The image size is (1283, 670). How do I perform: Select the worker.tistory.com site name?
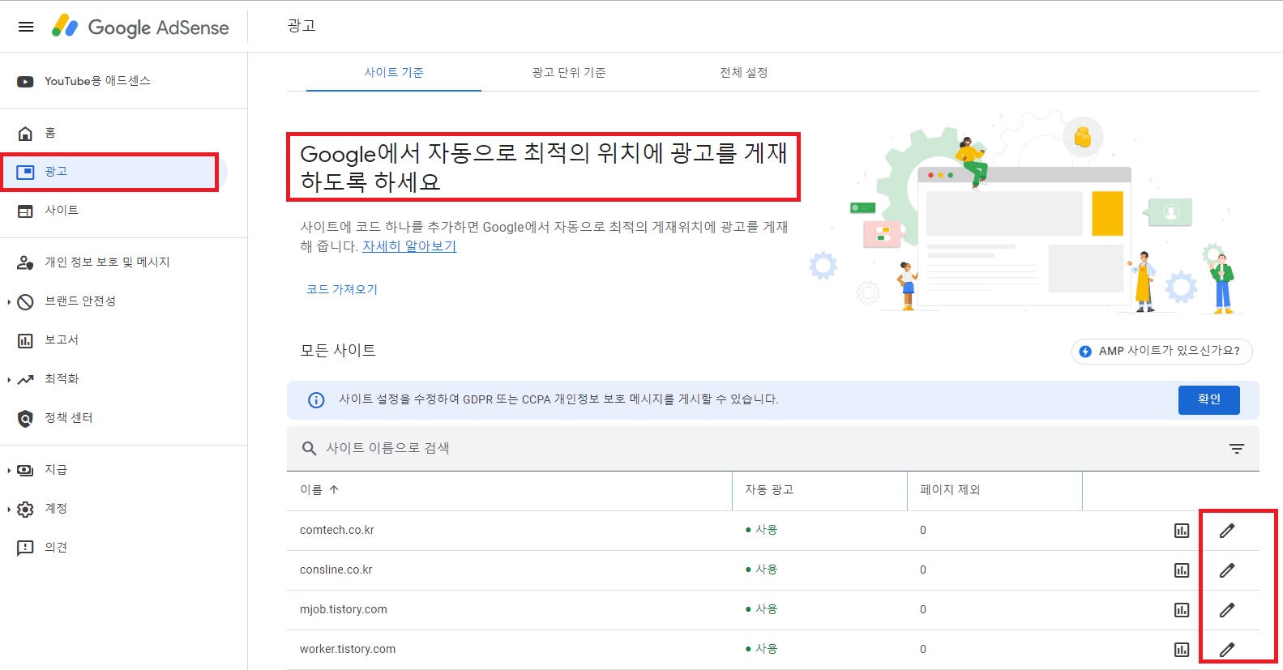[x=348, y=650]
